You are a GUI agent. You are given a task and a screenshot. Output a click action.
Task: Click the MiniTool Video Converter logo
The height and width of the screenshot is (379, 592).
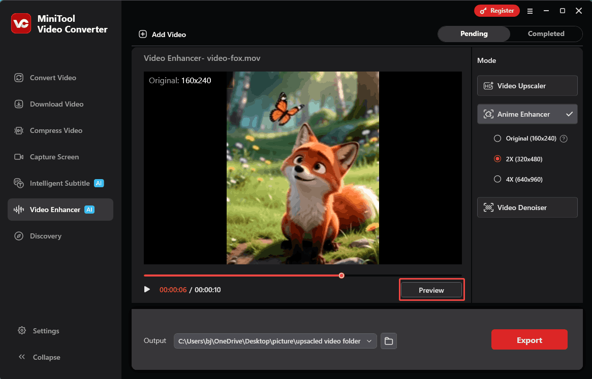[x=21, y=23]
